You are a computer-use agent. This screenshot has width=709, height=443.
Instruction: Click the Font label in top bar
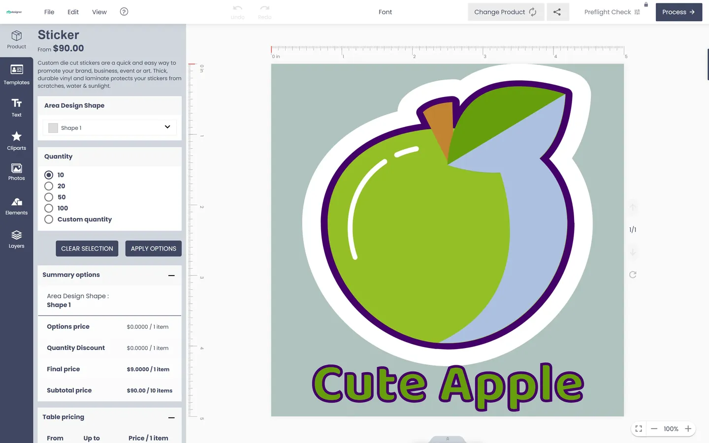386,12
